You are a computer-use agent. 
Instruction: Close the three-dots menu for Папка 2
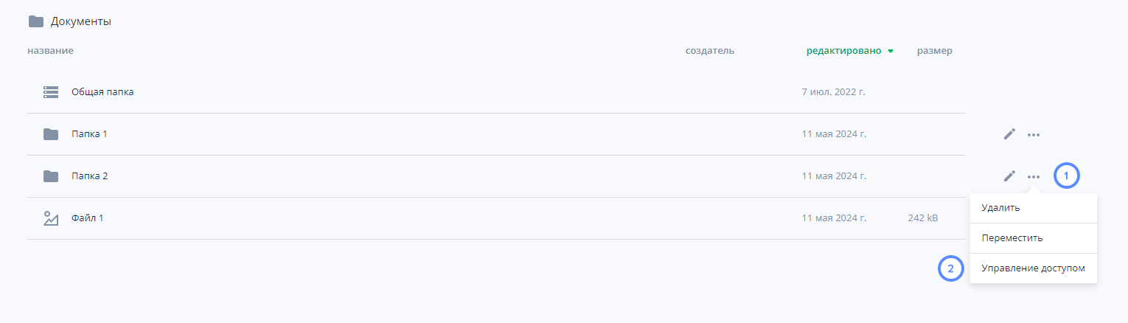click(1034, 177)
